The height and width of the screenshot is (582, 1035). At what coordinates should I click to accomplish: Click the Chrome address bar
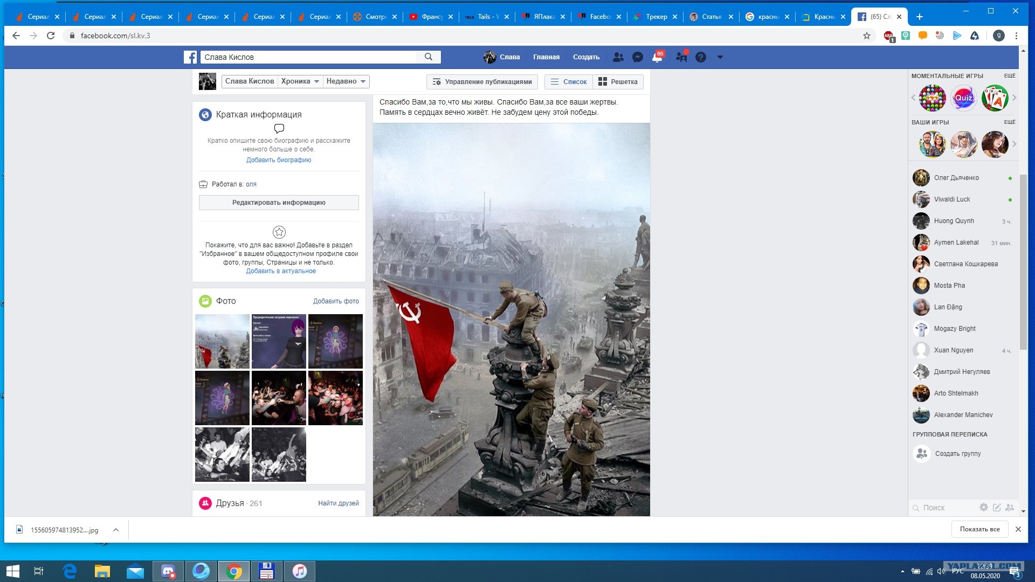click(464, 36)
